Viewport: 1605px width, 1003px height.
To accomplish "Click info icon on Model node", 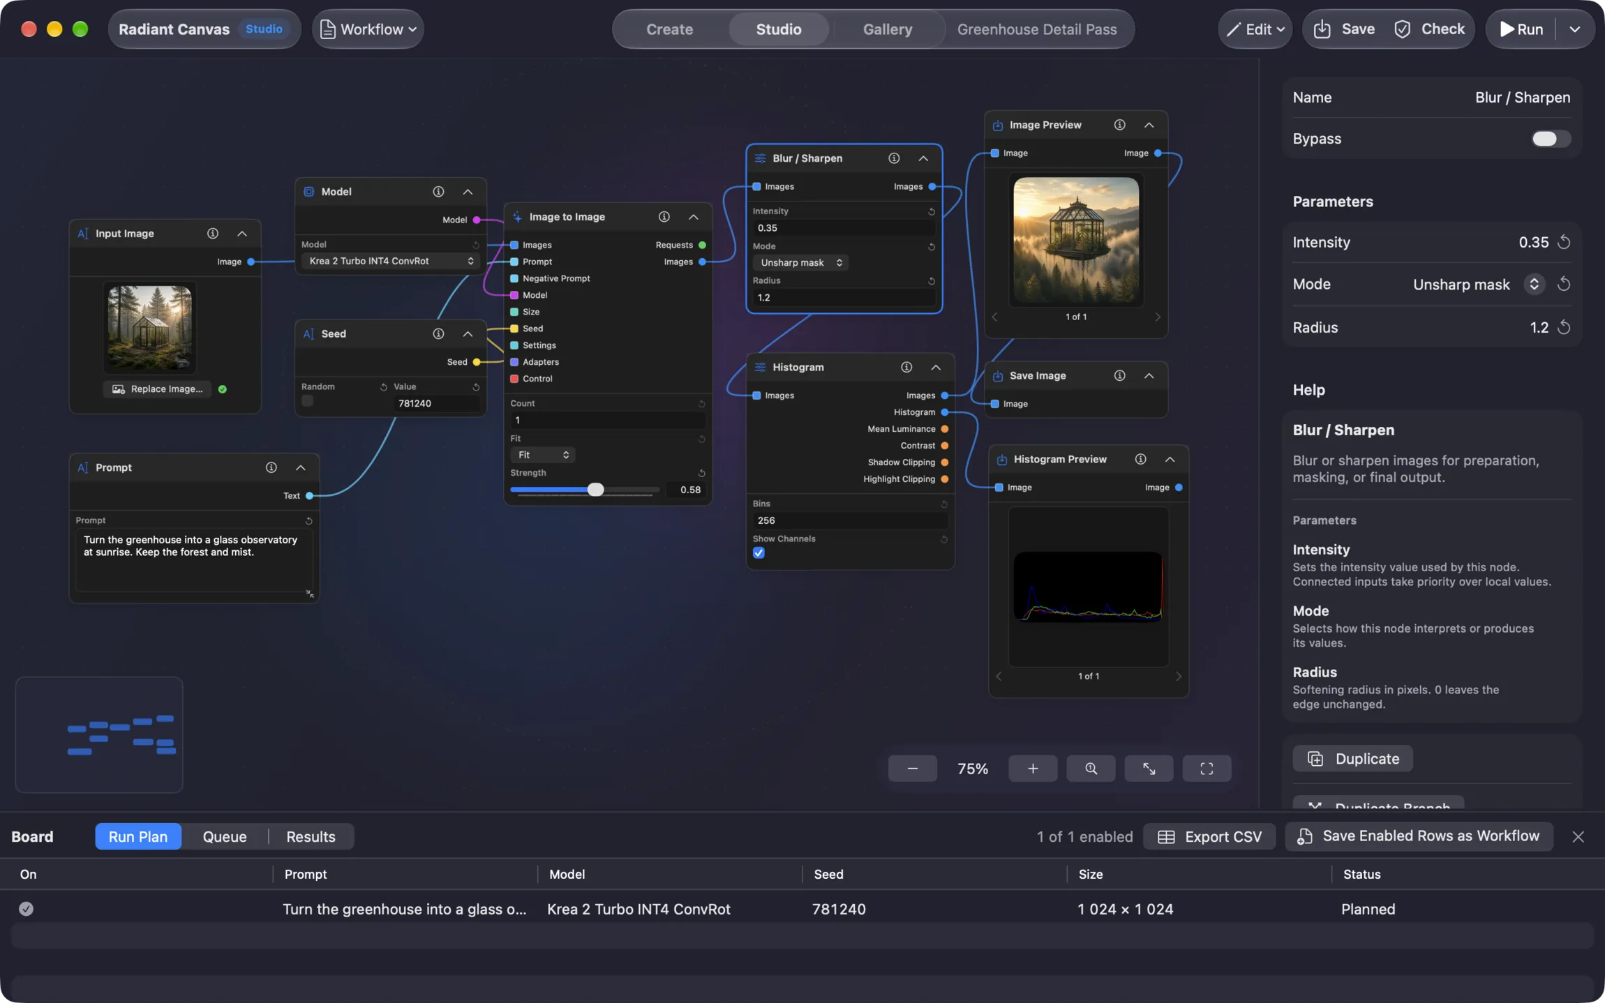I will (438, 192).
